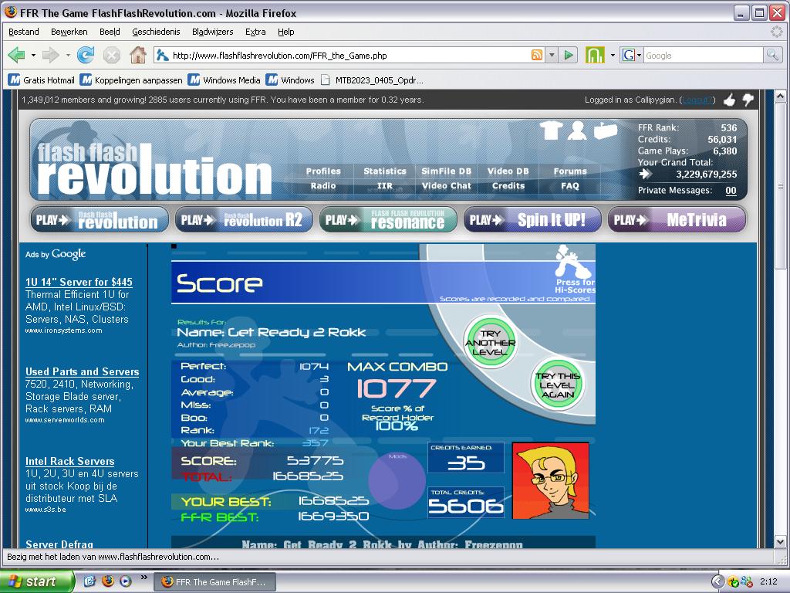This screenshot has height=593, width=790.
Task: Click the Google search engine icon
Action: tap(628, 55)
